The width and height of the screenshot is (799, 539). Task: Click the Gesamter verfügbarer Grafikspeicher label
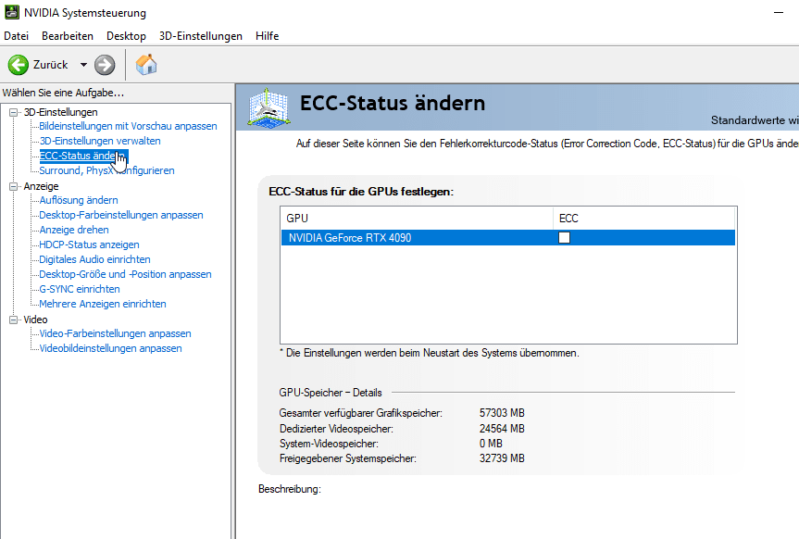point(361,413)
